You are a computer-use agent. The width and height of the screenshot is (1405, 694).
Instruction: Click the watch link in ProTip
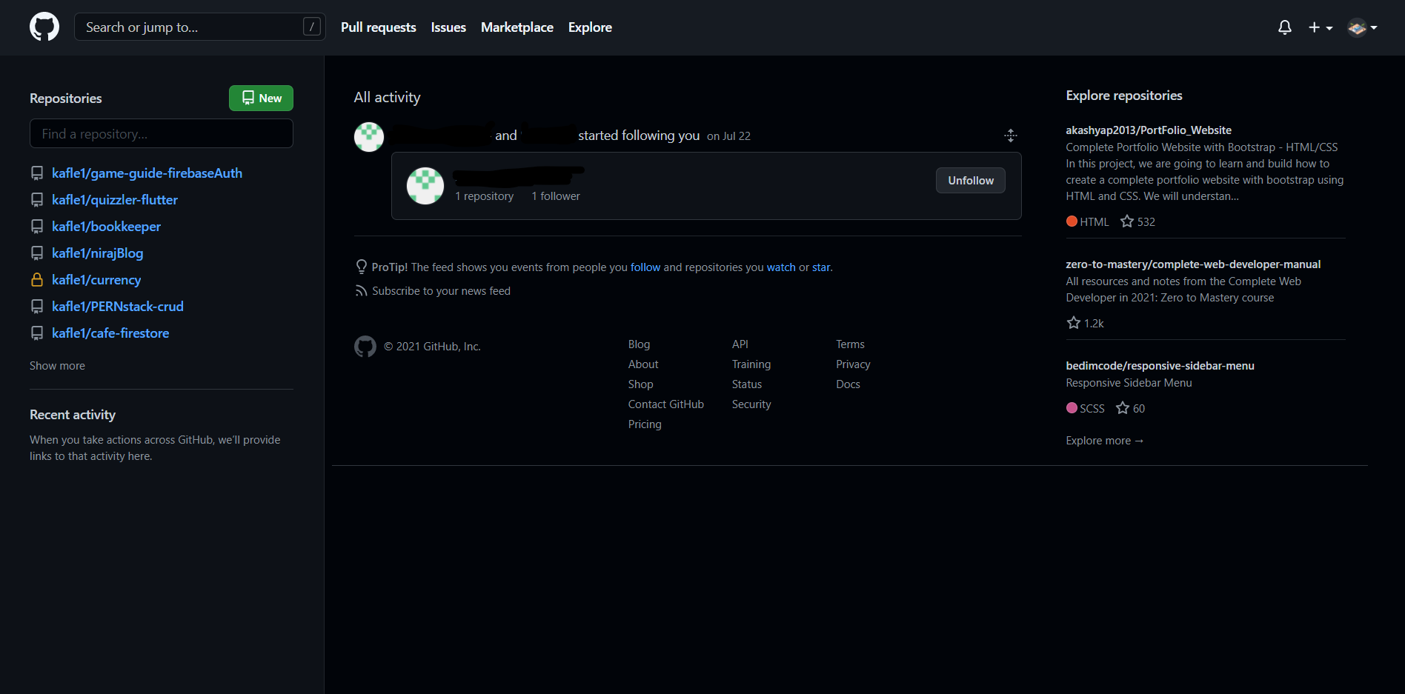[x=781, y=267]
